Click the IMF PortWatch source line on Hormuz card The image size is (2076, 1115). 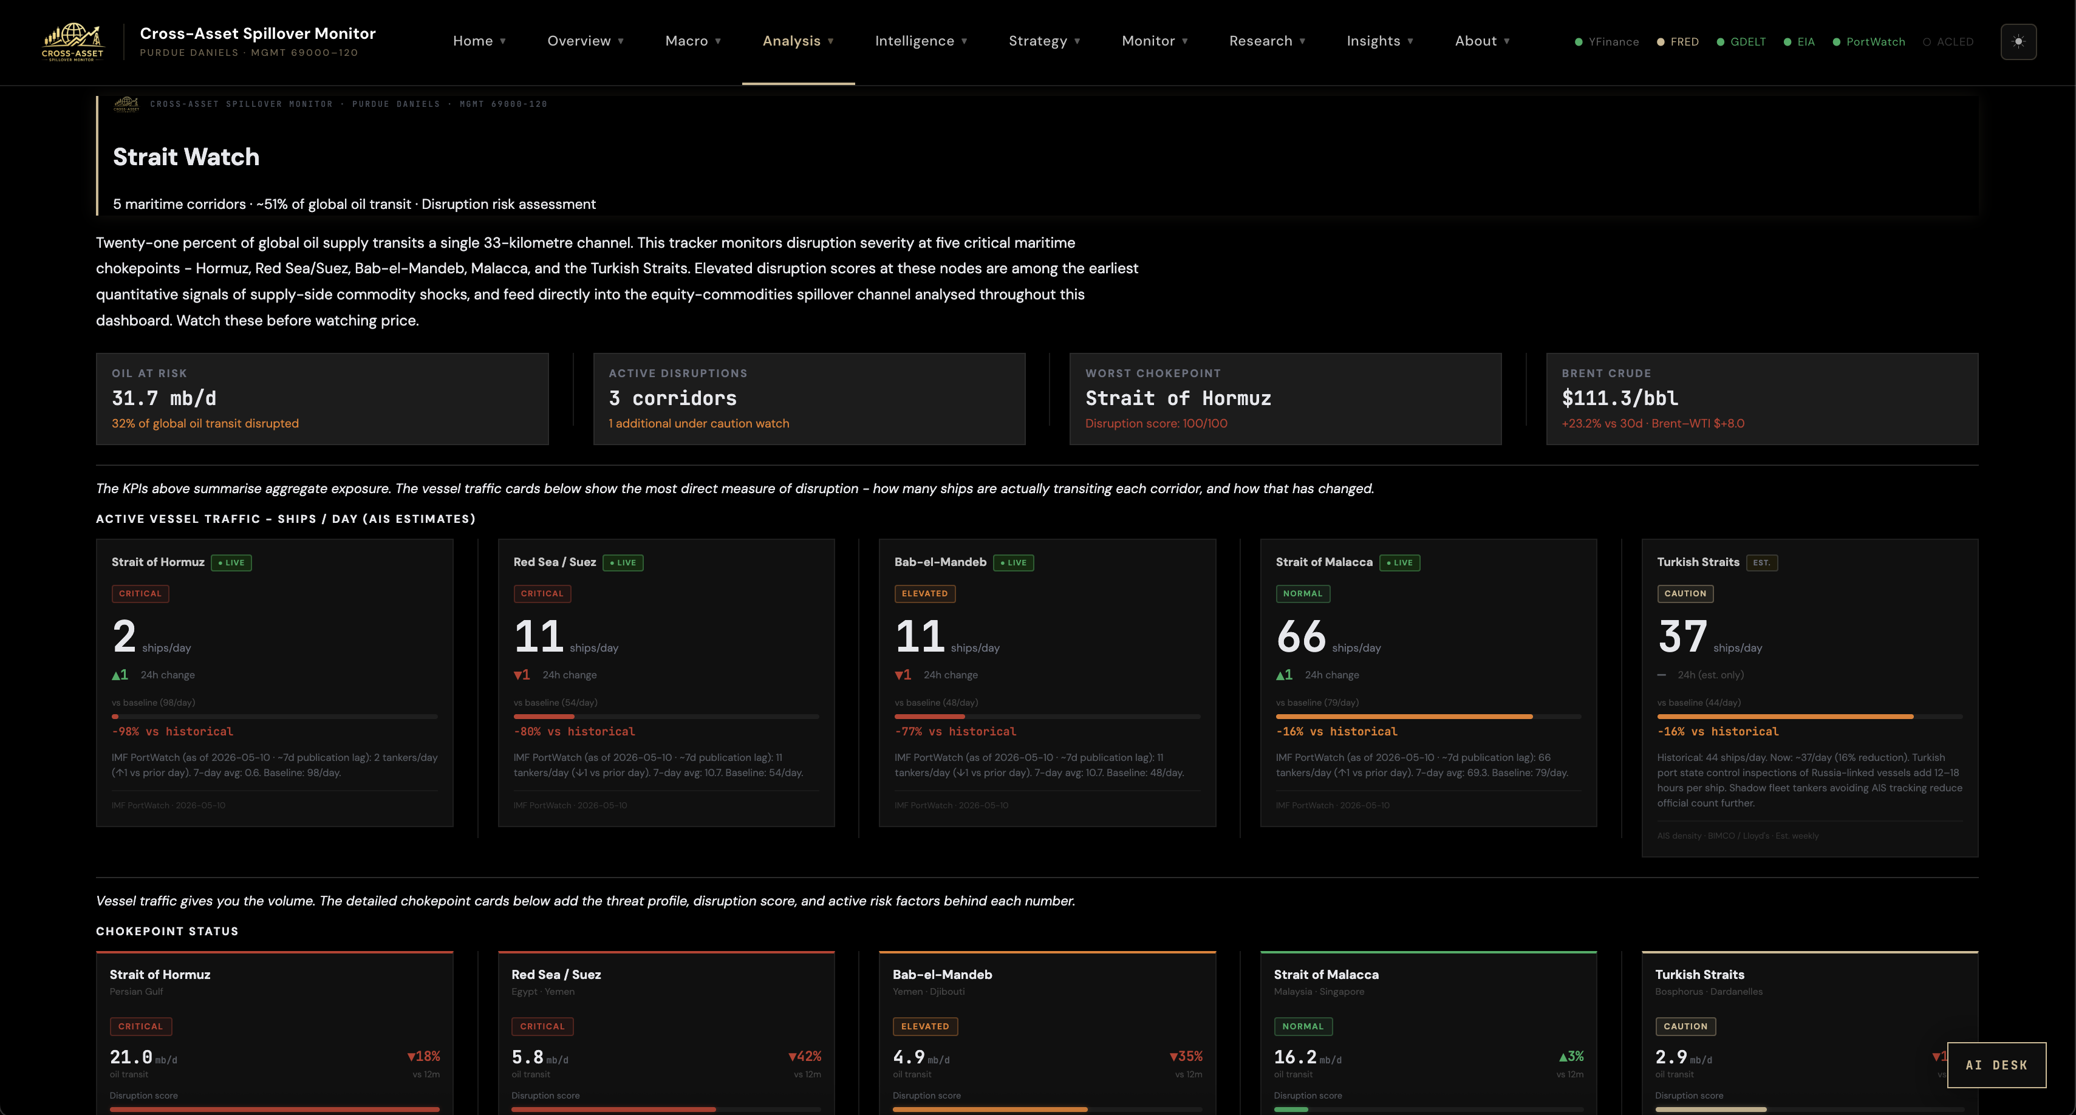[168, 805]
